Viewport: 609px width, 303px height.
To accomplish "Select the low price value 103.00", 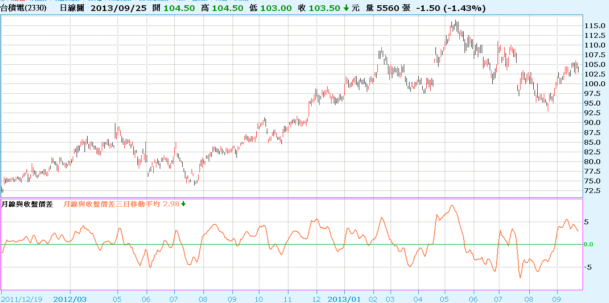I will coord(275,8).
